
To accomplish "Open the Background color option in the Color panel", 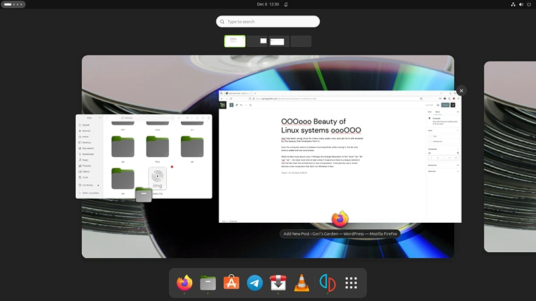I will (x=444, y=141).
